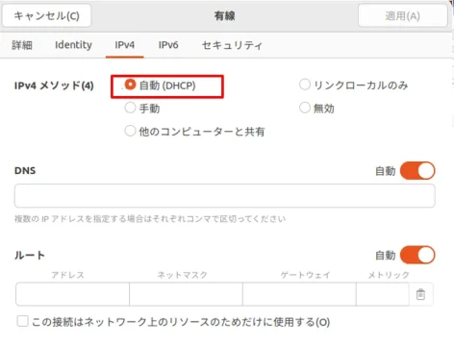Click the route ゲートウェイ field

click(299, 294)
